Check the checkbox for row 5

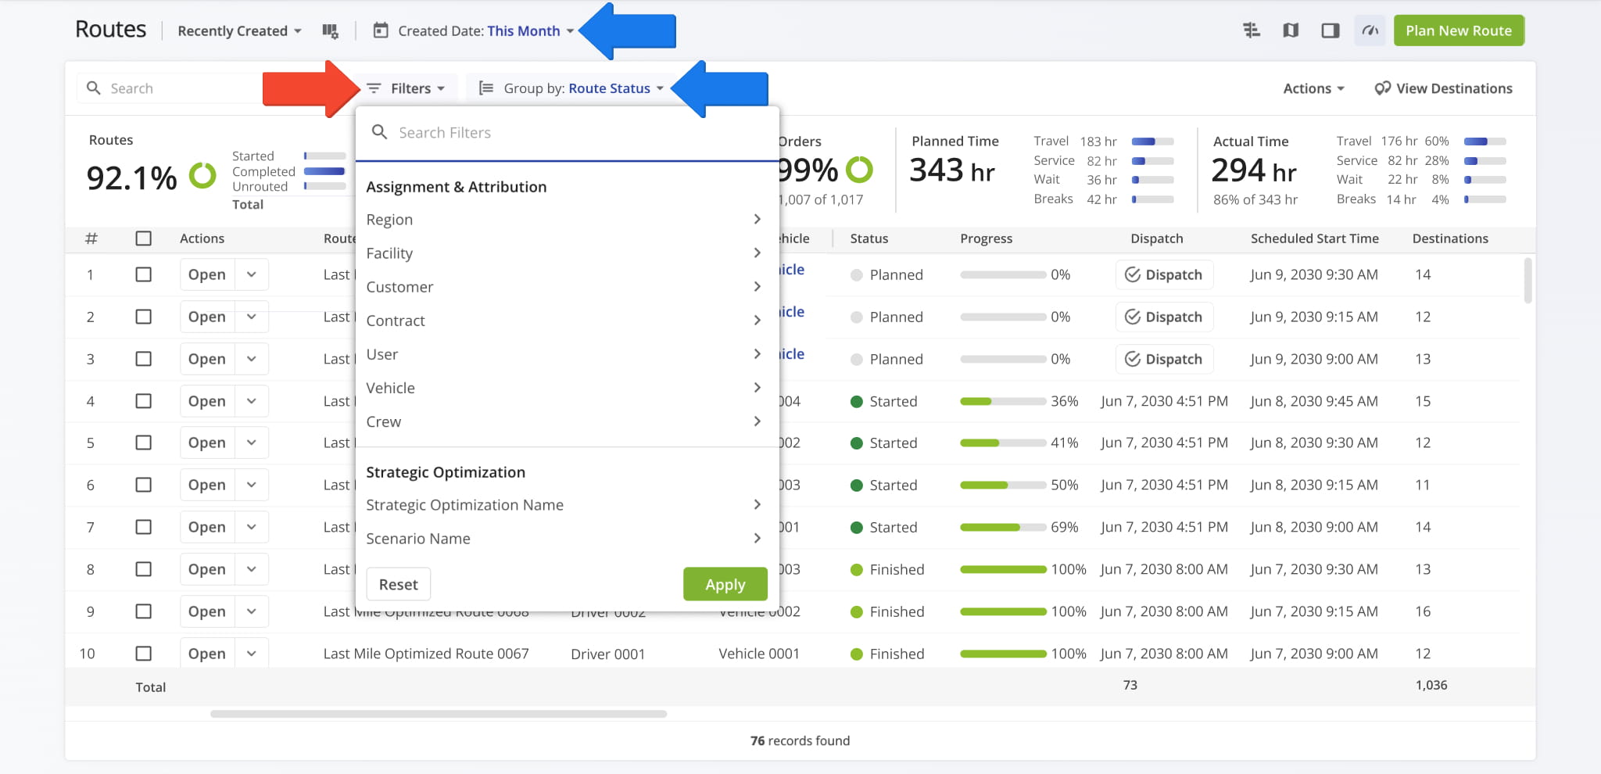(x=143, y=443)
